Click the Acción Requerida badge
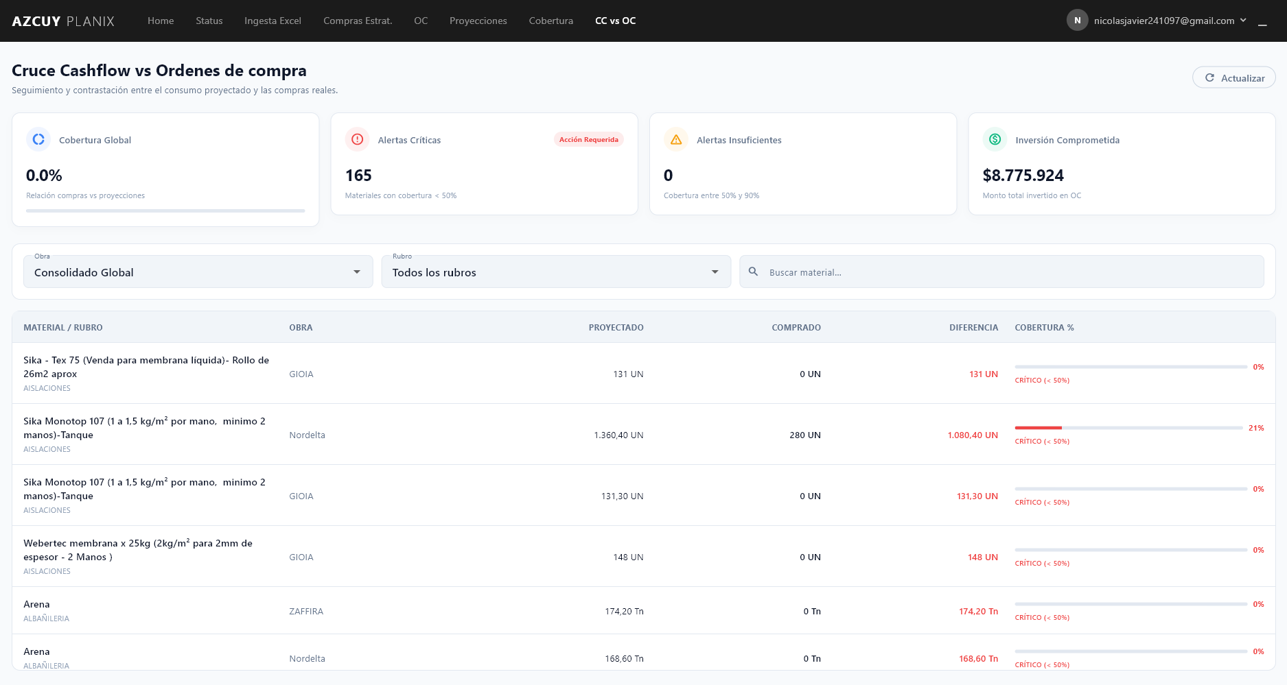The image size is (1287, 685). 588,139
